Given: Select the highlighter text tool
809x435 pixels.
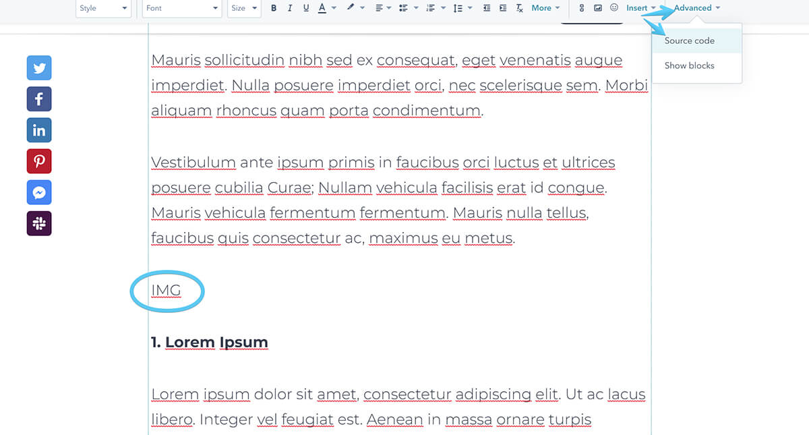Looking at the screenshot, I should tap(350, 8).
